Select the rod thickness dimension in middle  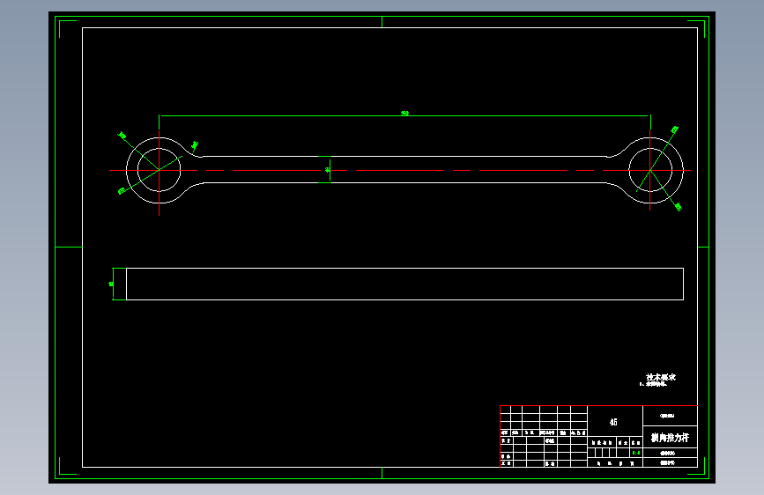328,170
